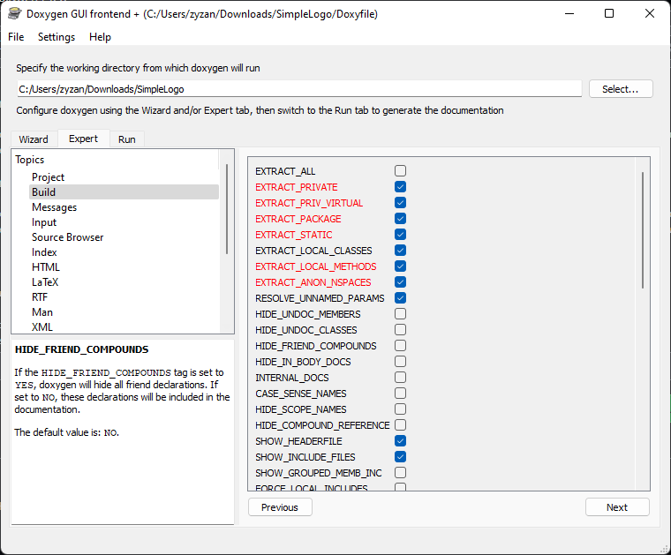671x555 pixels.
Task: Check the HIDE_FRIEND_COMPOUNDS checkbox
Action: (x=401, y=346)
